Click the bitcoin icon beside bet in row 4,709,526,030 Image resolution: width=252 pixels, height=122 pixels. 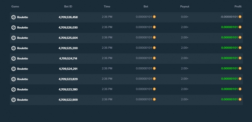point(154,27)
